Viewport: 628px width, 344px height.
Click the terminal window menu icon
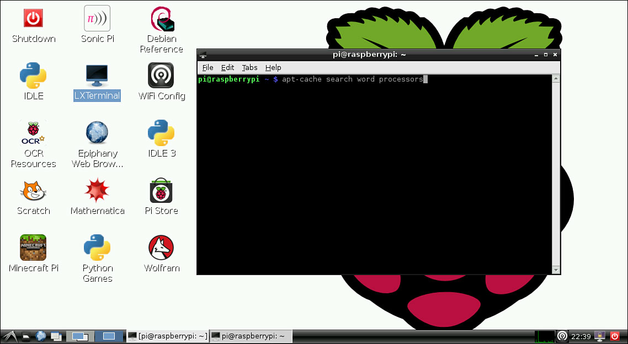click(x=203, y=55)
